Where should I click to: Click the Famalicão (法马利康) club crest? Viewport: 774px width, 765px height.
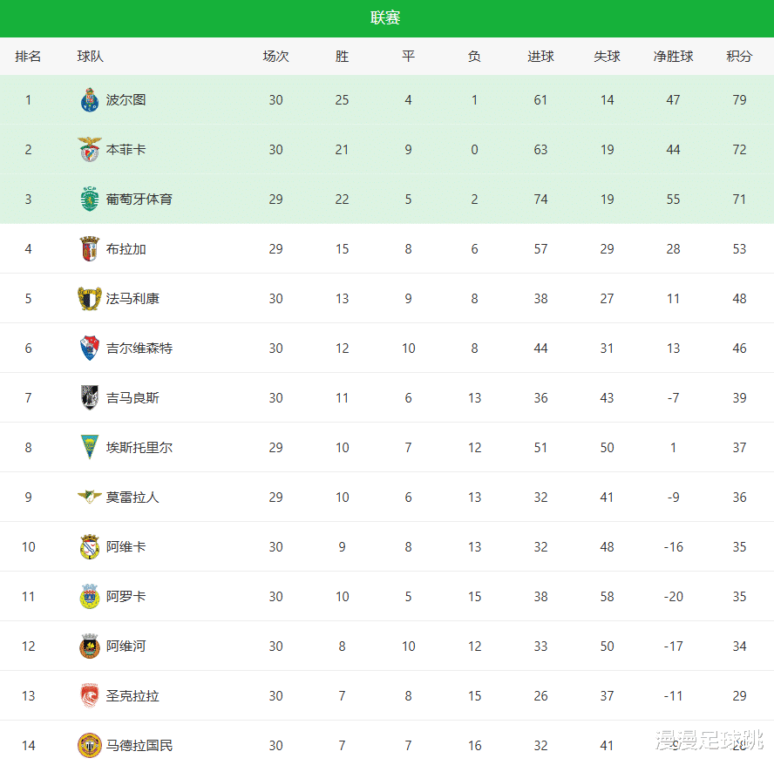[90, 299]
